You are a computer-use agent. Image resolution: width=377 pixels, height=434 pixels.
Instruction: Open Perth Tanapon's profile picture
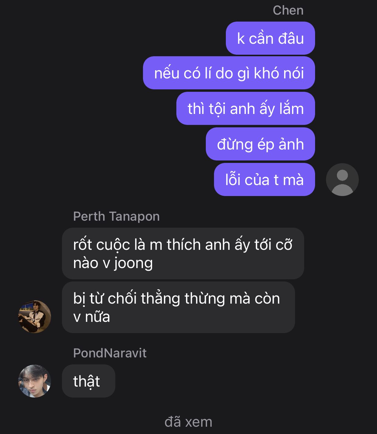[35, 317]
